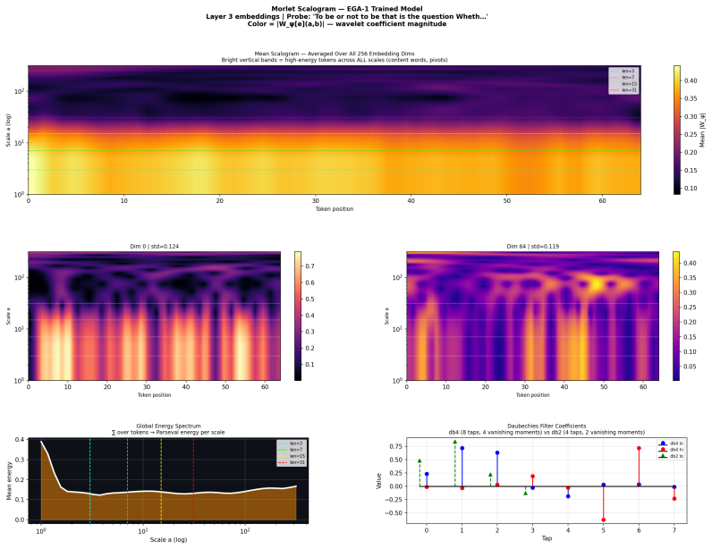
Task: Click the 'Morlet Scalogram — EGA-1 Trained Model' heading
Action: click(347, 9)
